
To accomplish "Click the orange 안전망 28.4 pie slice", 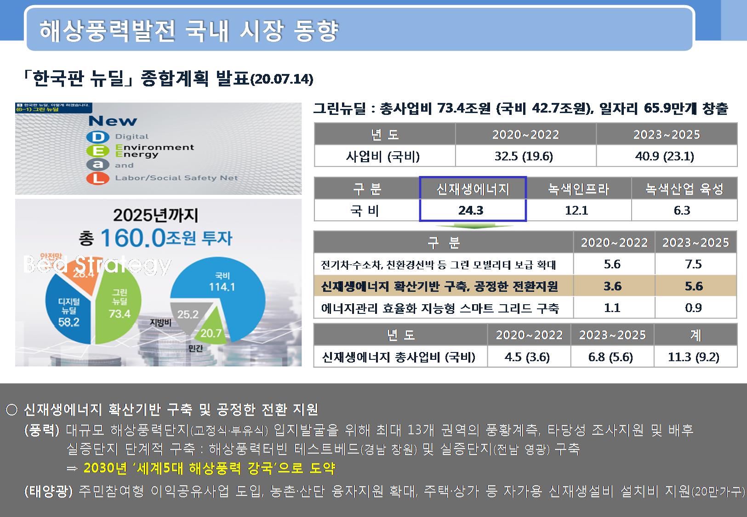I will coord(85,273).
